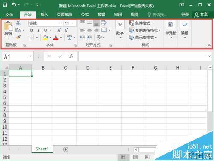Expand the 单元格 cells group
The width and height of the screenshot is (214, 161).
pos(171,30)
